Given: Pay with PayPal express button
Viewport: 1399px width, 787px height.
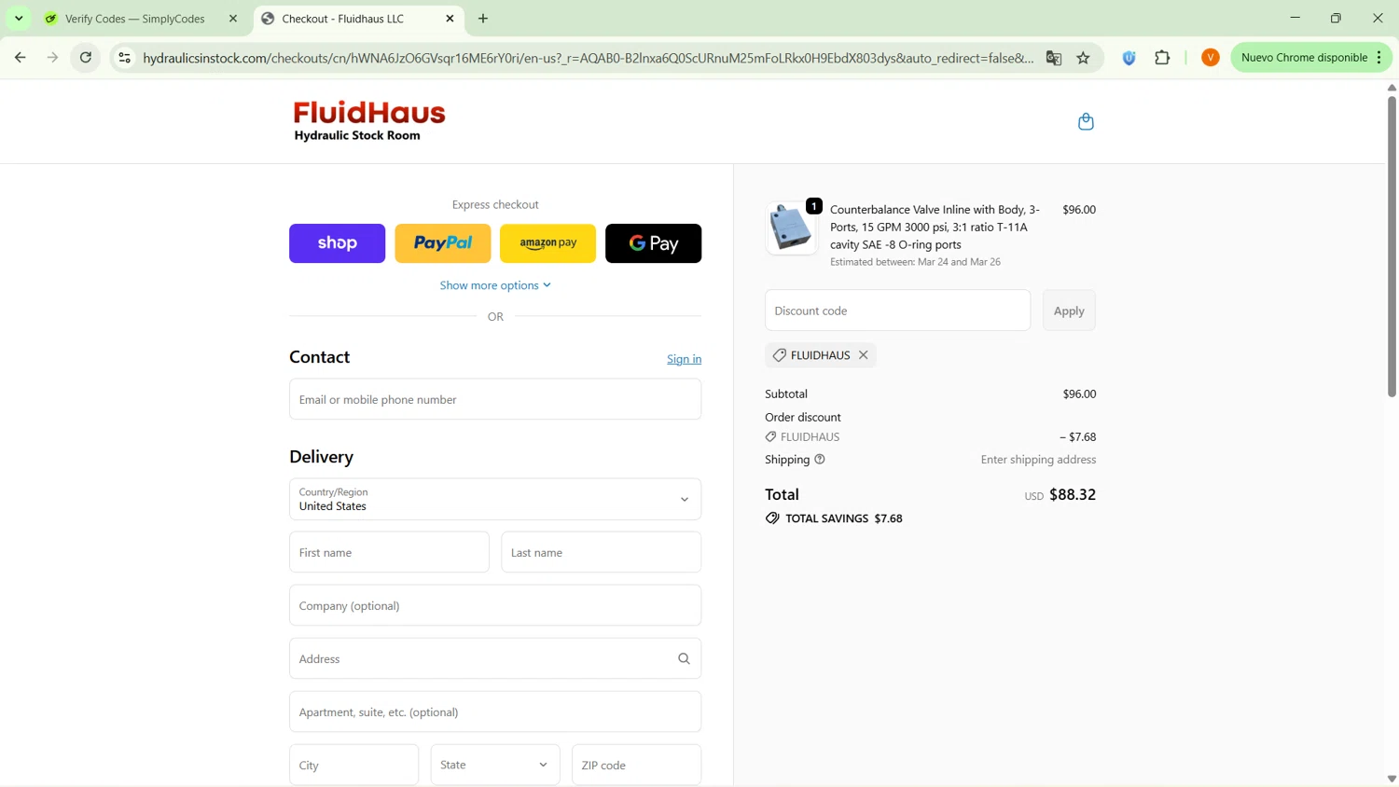Looking at the screenshot, I should point(443,243).
